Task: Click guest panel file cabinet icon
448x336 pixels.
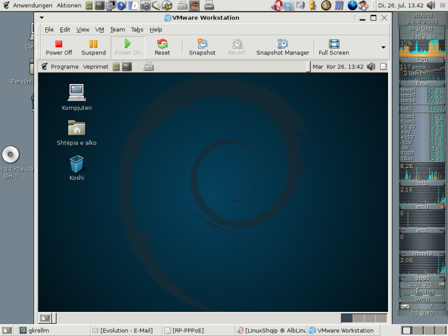Action: [x=116, y=67]
